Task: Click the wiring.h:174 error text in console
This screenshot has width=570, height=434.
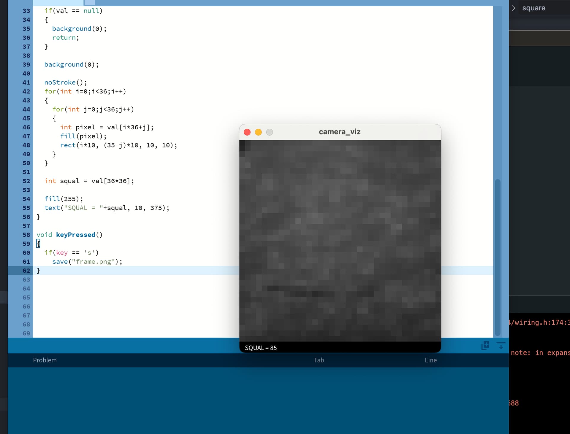Action: 539,322
